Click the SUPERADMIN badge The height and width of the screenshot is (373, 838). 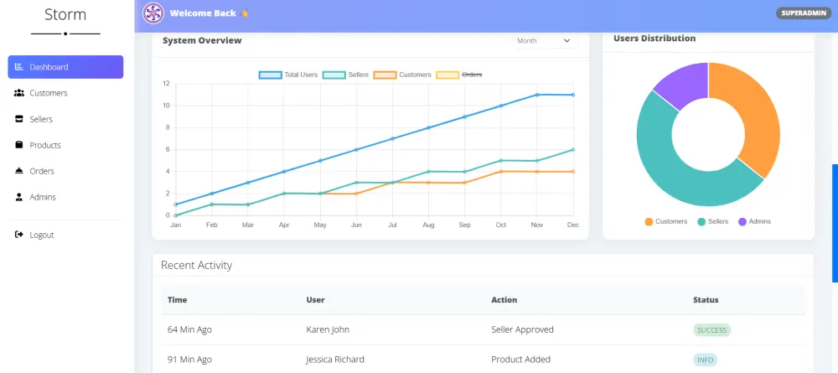point(804,13)
